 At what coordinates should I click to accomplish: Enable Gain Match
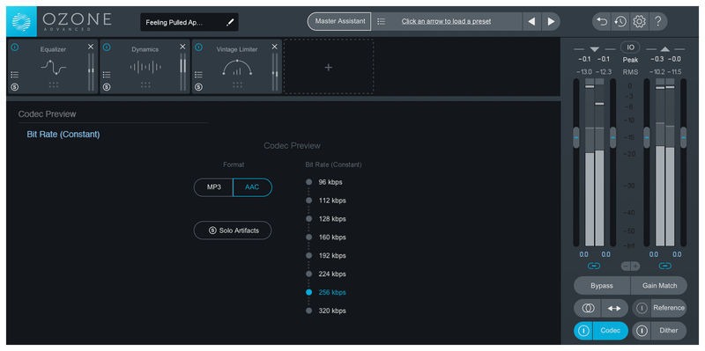(x=659, y=286)
